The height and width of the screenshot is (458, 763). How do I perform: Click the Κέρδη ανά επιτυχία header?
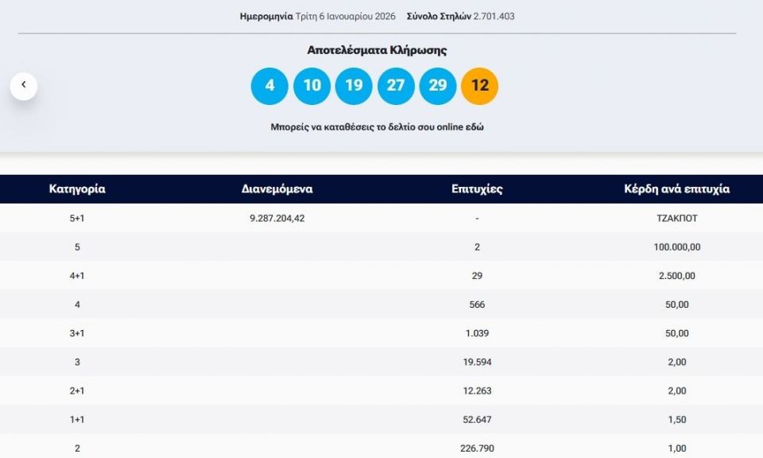(x=677, y=189)
